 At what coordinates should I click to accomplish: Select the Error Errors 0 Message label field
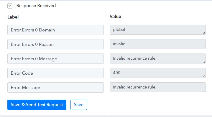(55, 58)
